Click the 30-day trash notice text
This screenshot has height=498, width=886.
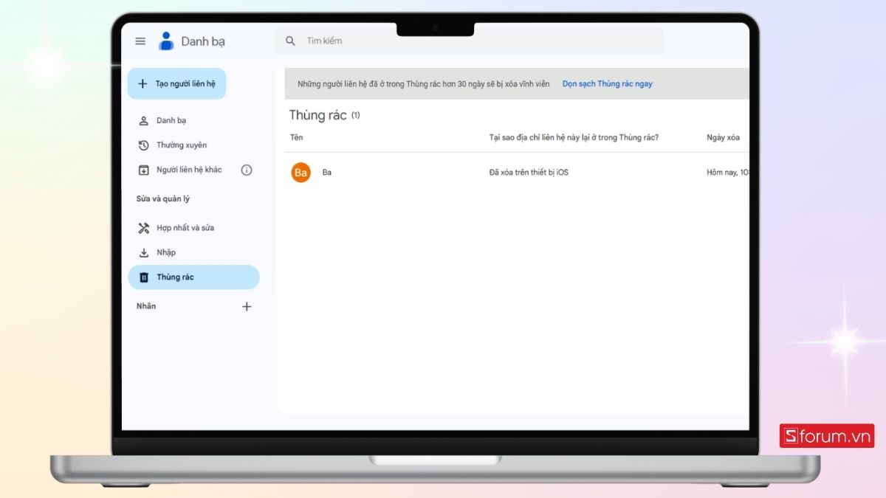[424, 84]
